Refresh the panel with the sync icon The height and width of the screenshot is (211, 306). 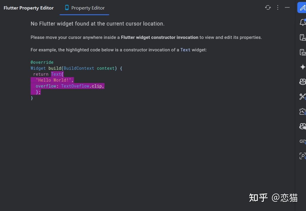click(268, 7)
